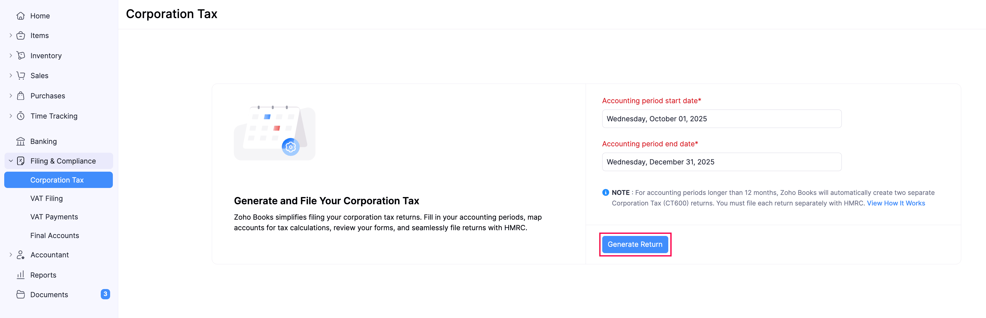Collapse the Filing & Compliance section

click(x=11, y=161)
